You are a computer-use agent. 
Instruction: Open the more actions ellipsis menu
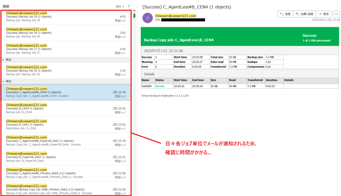[336, 14]
